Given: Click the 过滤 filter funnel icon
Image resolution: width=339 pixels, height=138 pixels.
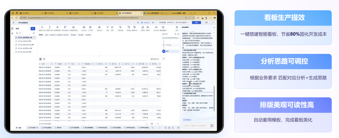Looking at the screenshot, I should click(108, 27).
